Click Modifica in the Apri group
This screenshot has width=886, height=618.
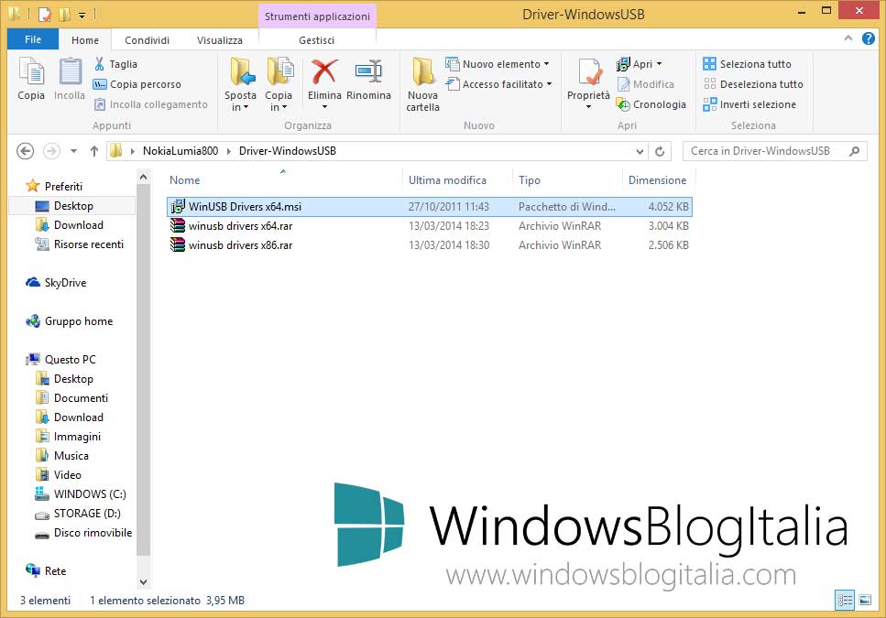click(646, 84)
